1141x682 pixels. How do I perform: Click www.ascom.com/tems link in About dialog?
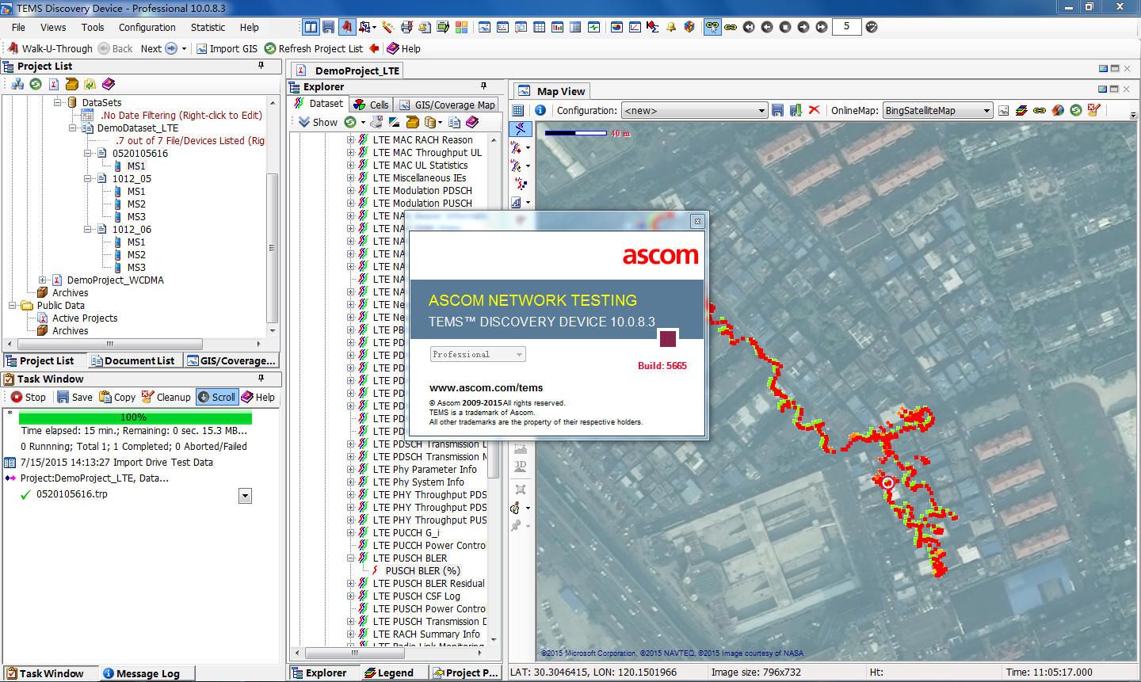coord(486,387)
